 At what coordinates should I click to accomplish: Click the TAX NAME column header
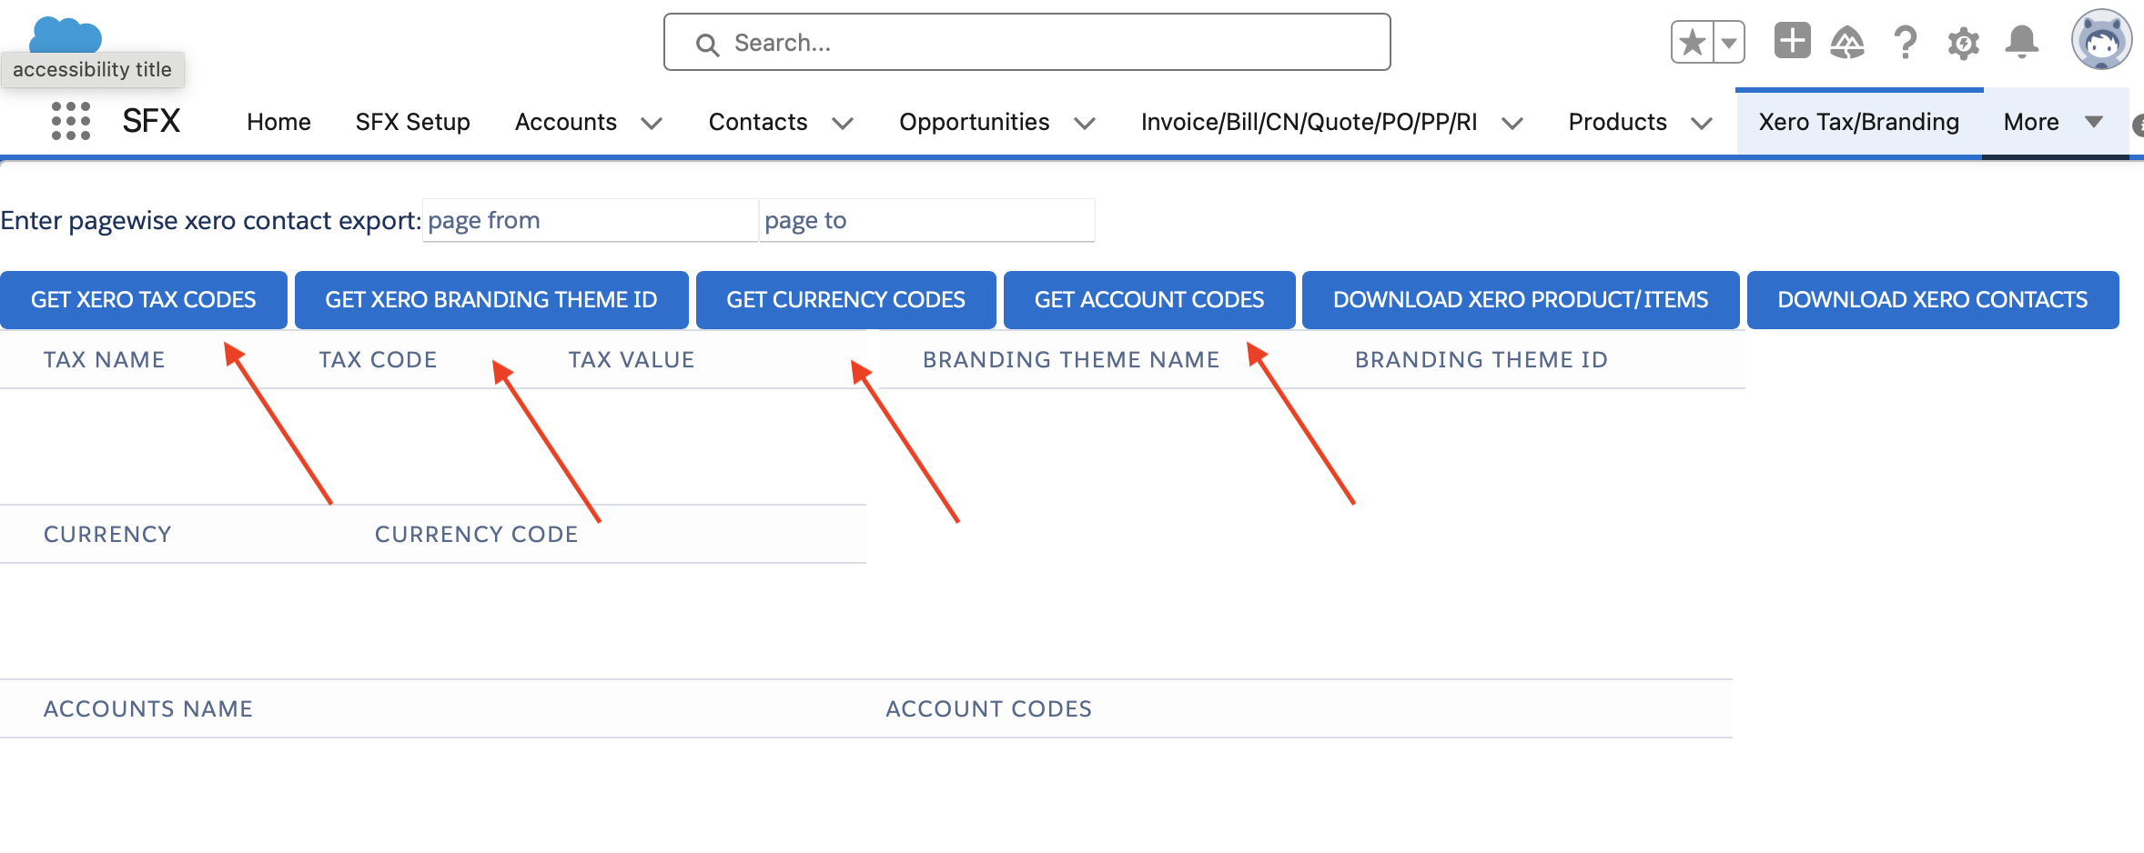click(105, 360)
